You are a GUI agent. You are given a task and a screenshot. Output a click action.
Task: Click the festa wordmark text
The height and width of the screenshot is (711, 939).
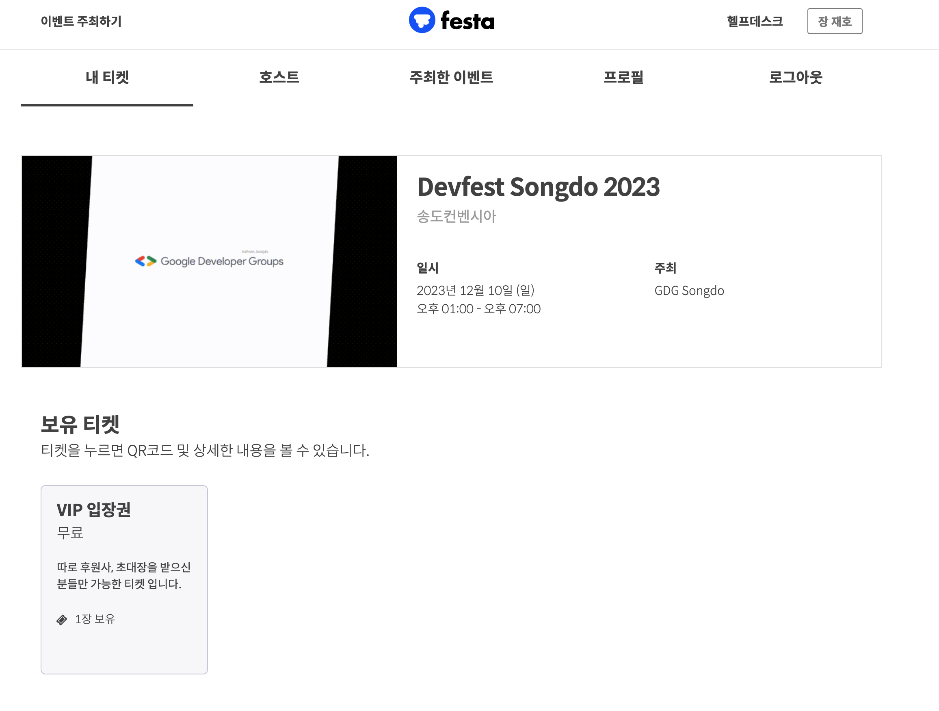coord(467,21)
